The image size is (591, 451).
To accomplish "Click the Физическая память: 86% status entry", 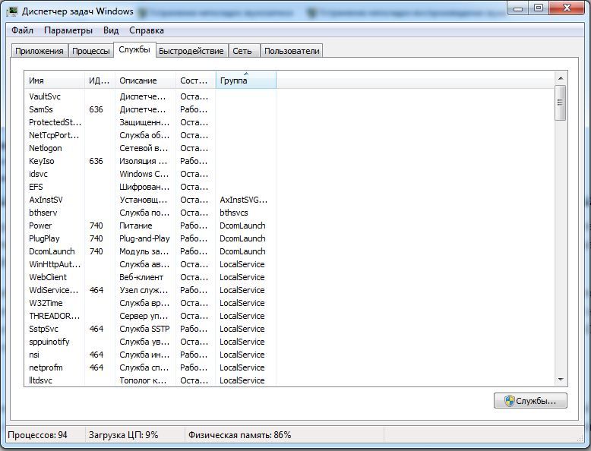I will (240, 435).
